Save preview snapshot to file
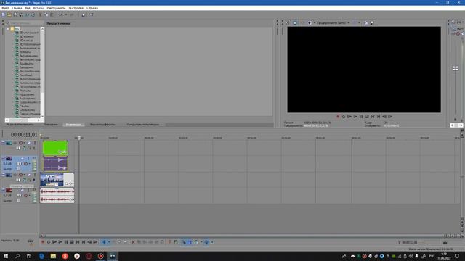 pos(372,22)
